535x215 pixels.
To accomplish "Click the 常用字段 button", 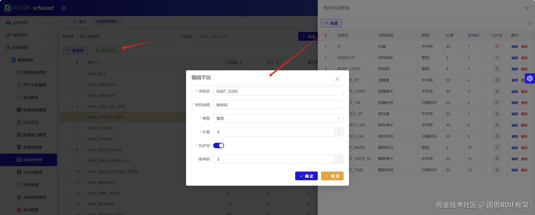I will point(106,50).
